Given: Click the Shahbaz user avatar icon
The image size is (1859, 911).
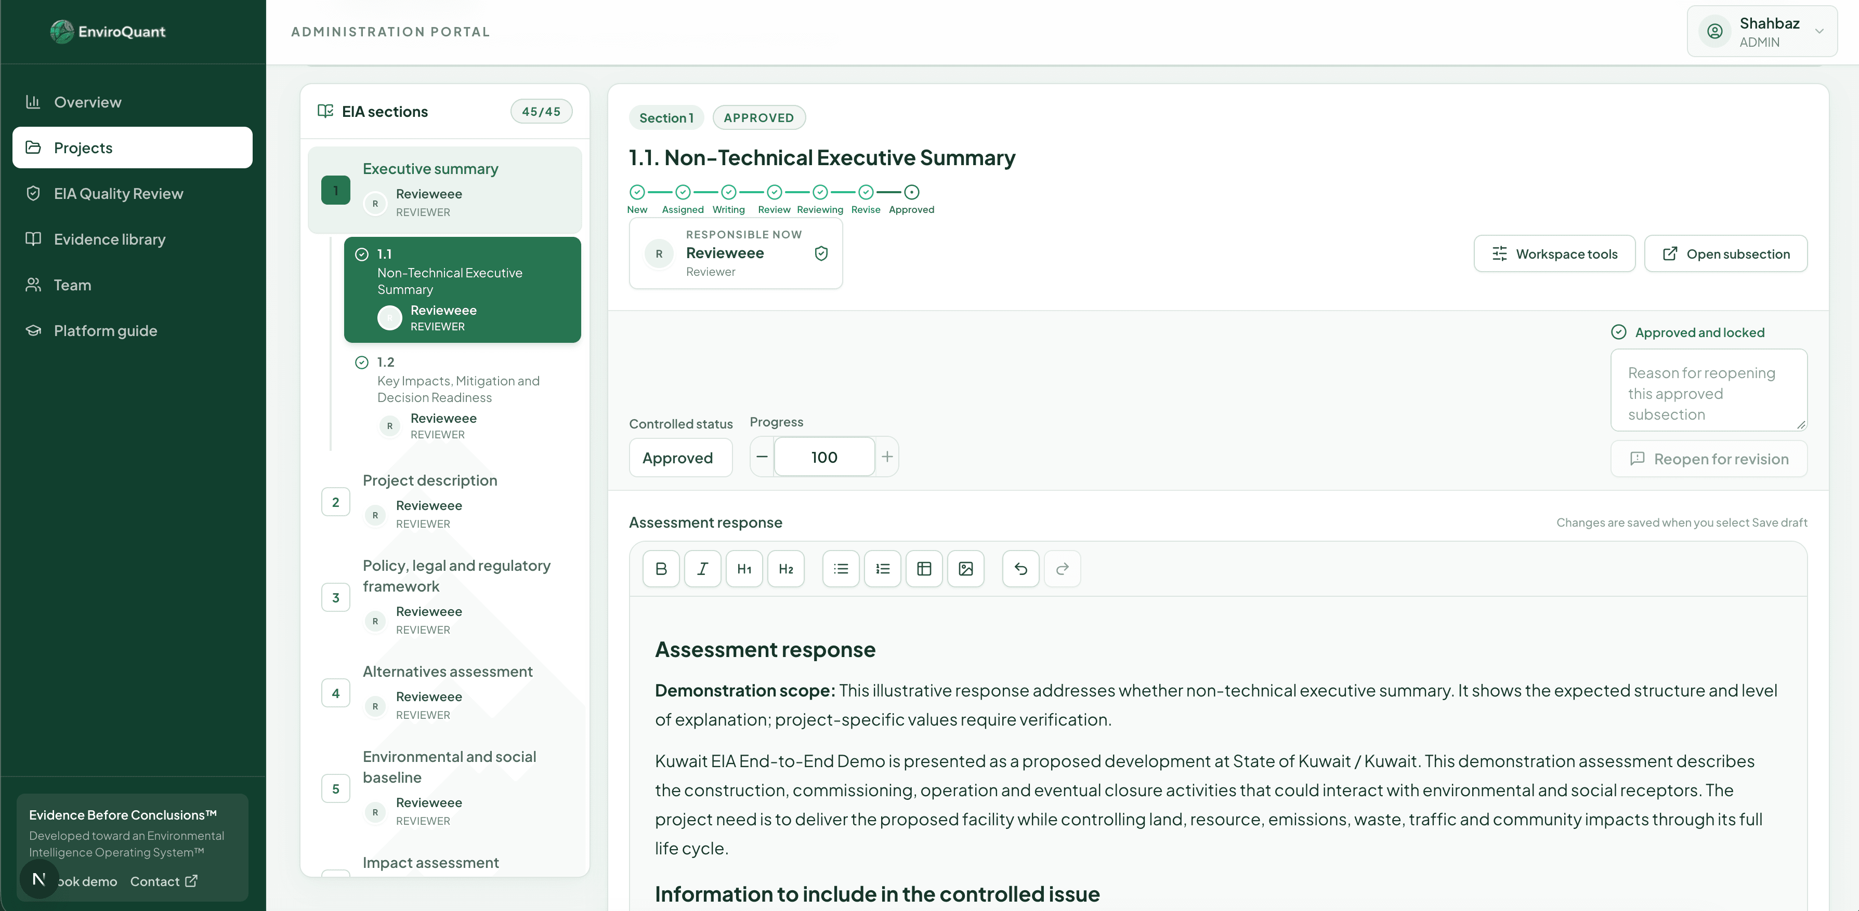Looking at the screenshot, I should (1714, 31).
